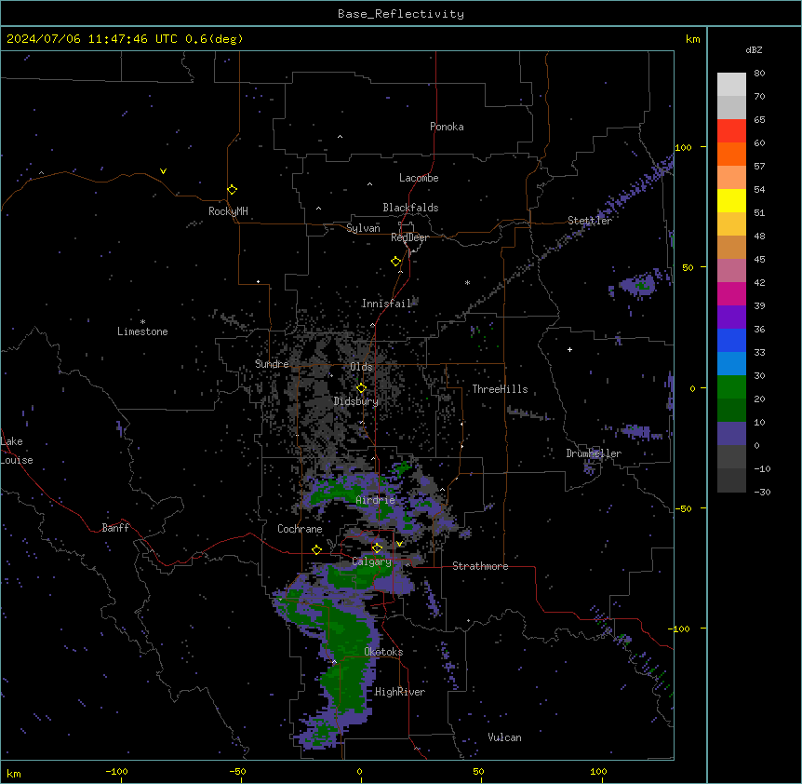Screen dimensions: 802x784
Task: Click the Lacombe town label
Action: coord(419,178)
